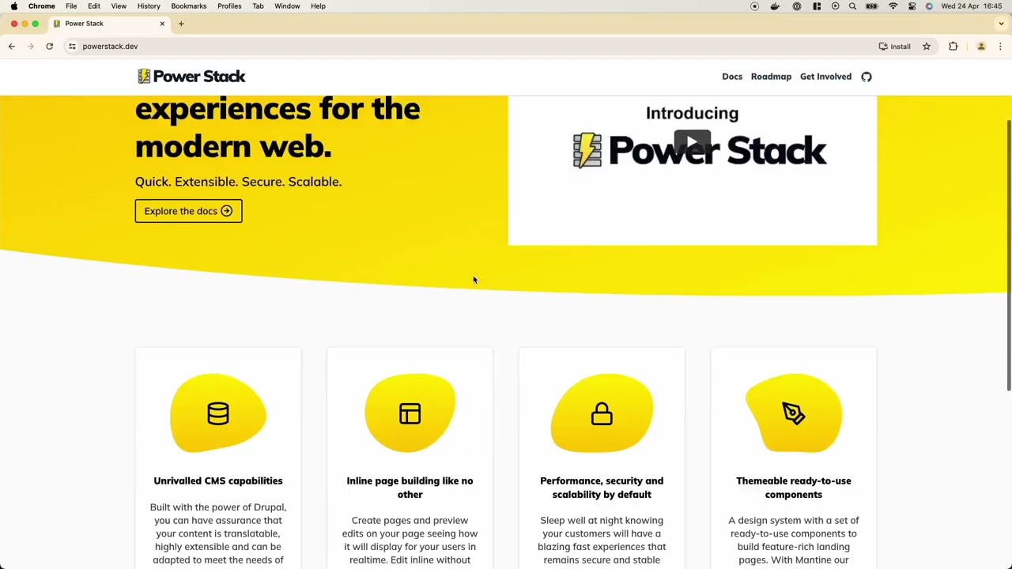1012x569 pixels.
Task: Click the "Unrivalled CMS capabilities" heading
Action: [x=218, y=480]
